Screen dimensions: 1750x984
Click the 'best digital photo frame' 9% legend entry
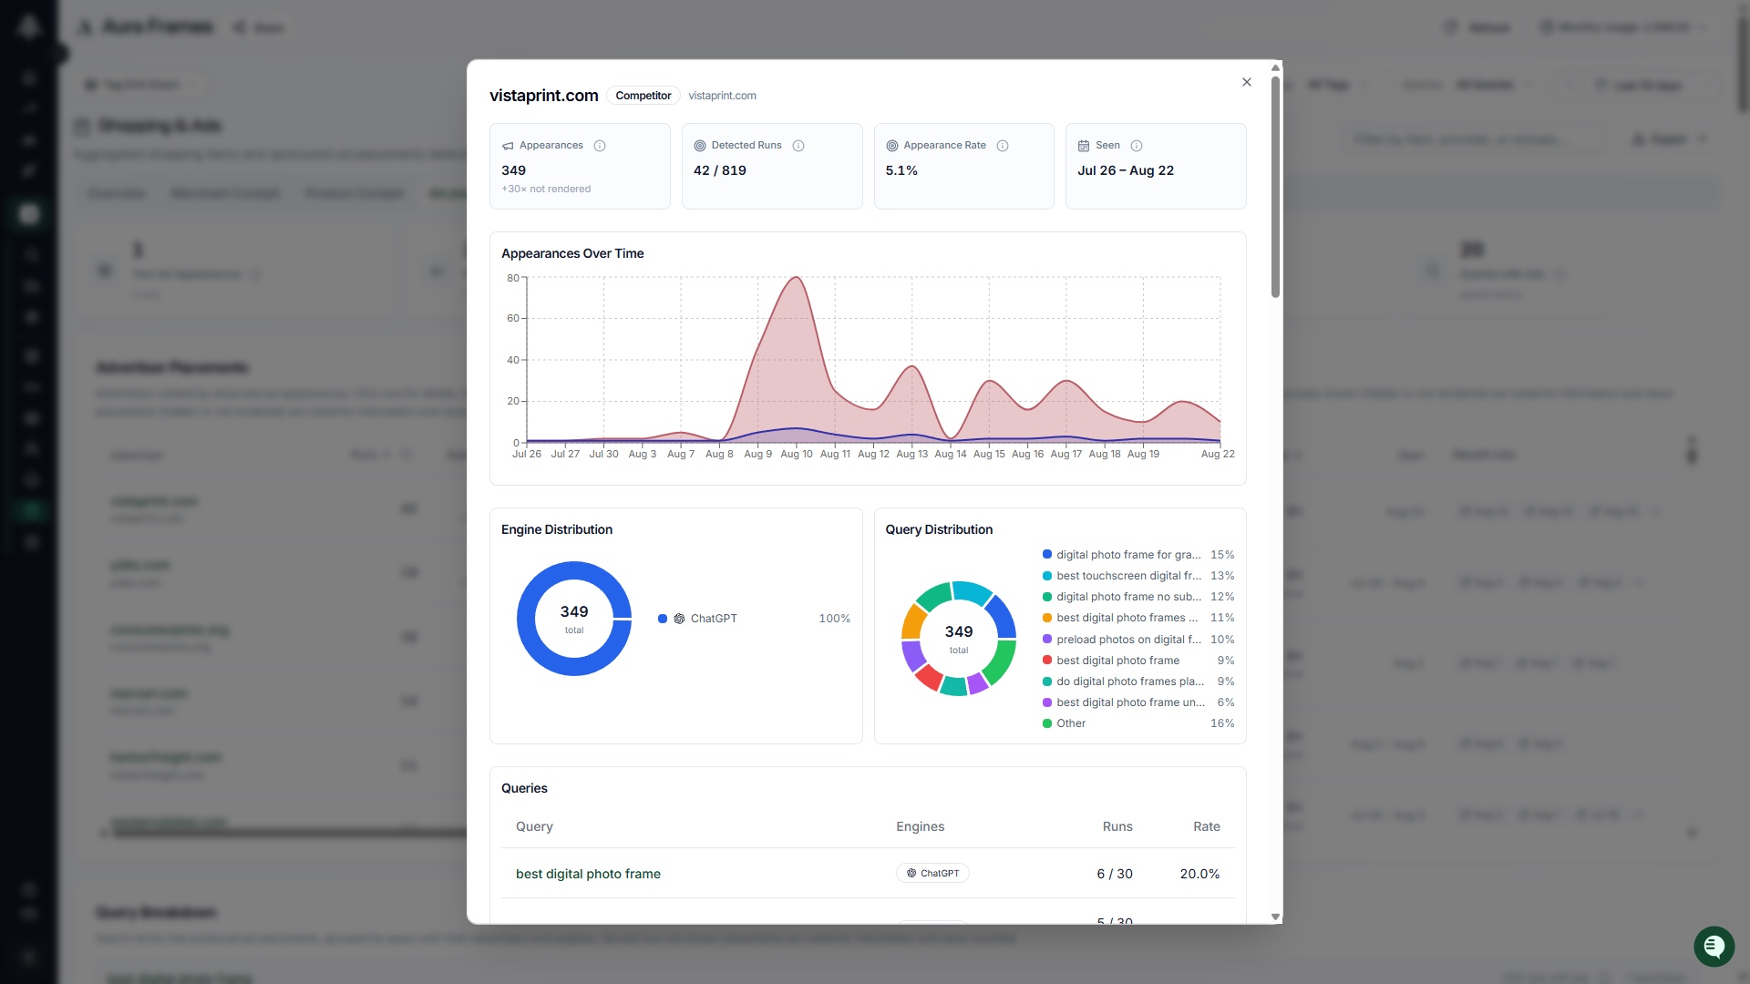point(1138,661)
